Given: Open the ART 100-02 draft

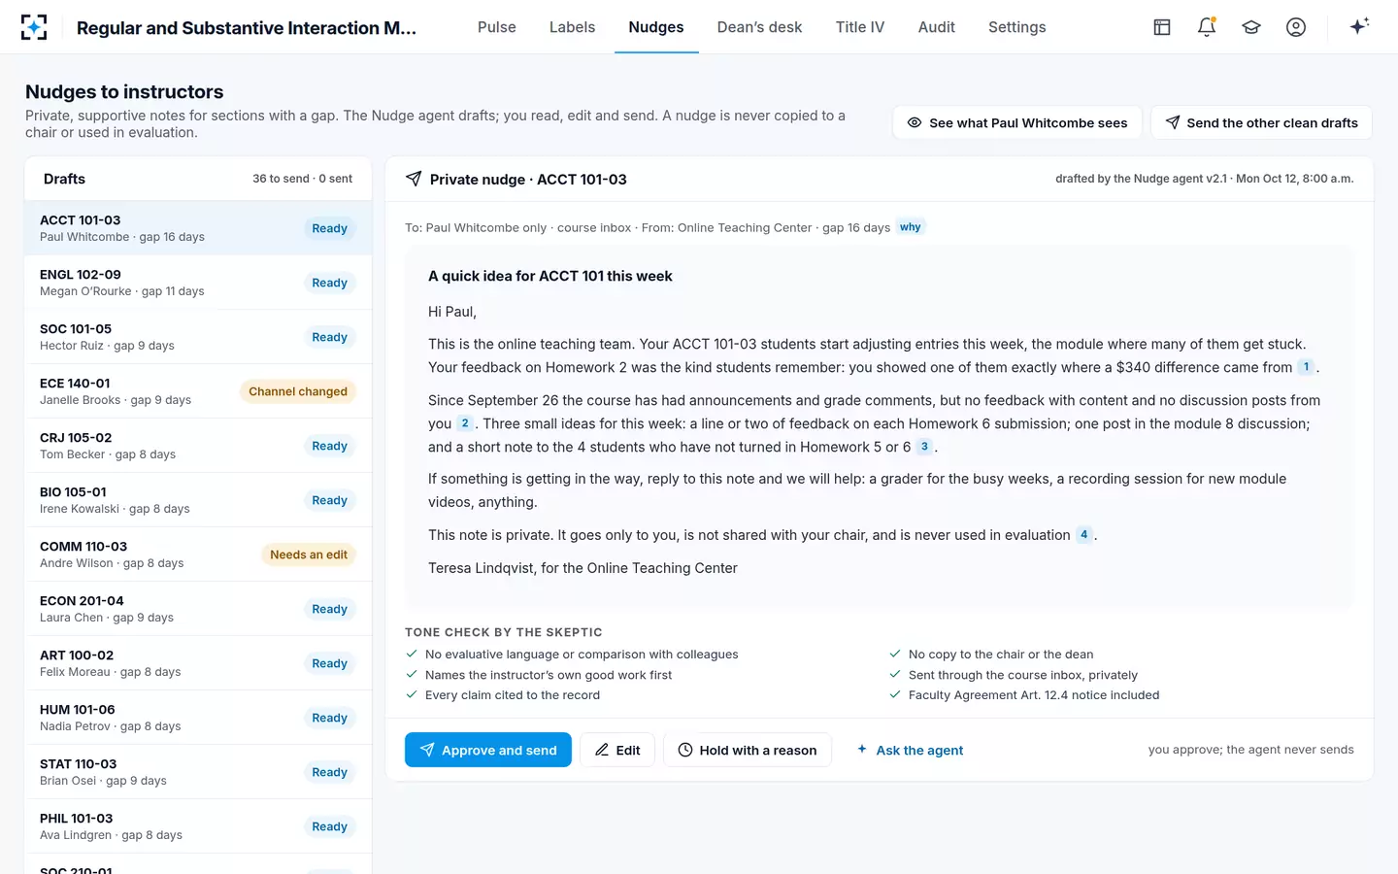Looking at the screenshot, I should [x=198, y=663].
